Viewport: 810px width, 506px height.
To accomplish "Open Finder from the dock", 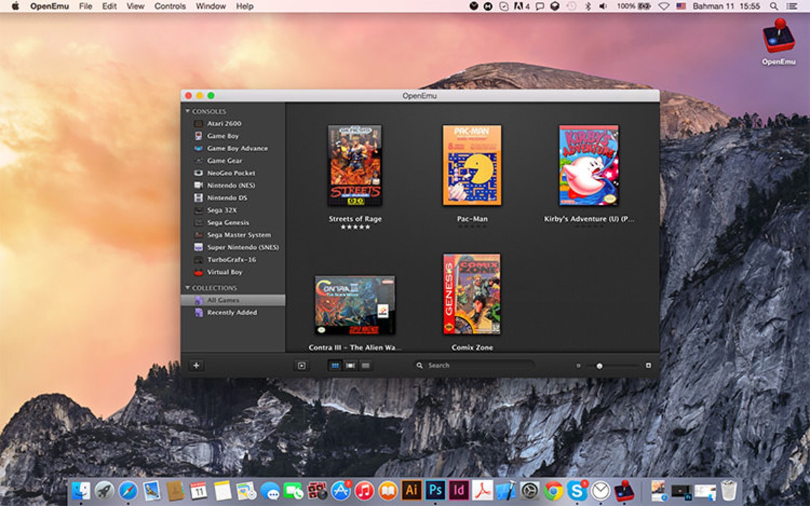I will 81,491.
